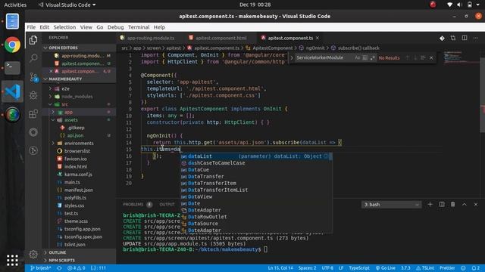Open Google Chrome from the dock
The image size is (485, 272).
pos(12,45)
